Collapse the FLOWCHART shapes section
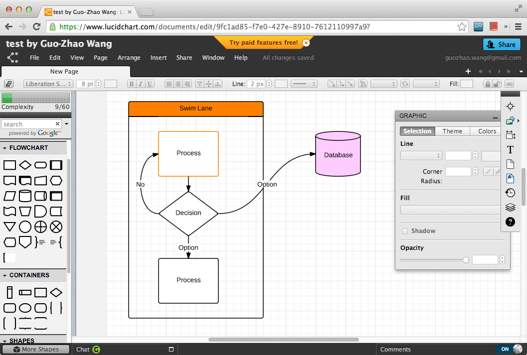Screen dimensions: 527x355 [5, 148]
